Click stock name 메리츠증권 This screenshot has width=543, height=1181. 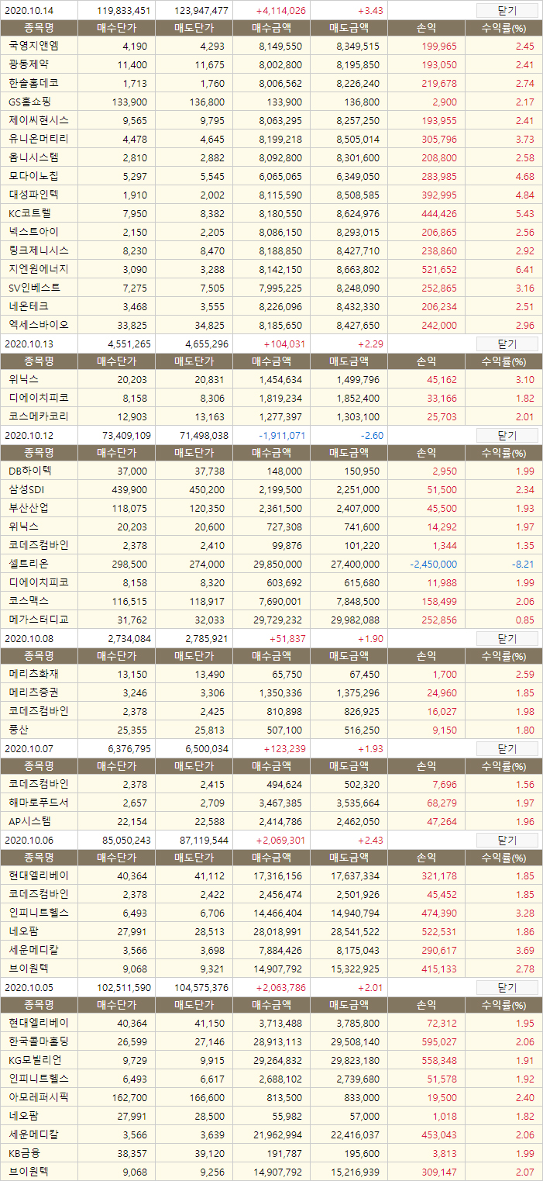33,692
